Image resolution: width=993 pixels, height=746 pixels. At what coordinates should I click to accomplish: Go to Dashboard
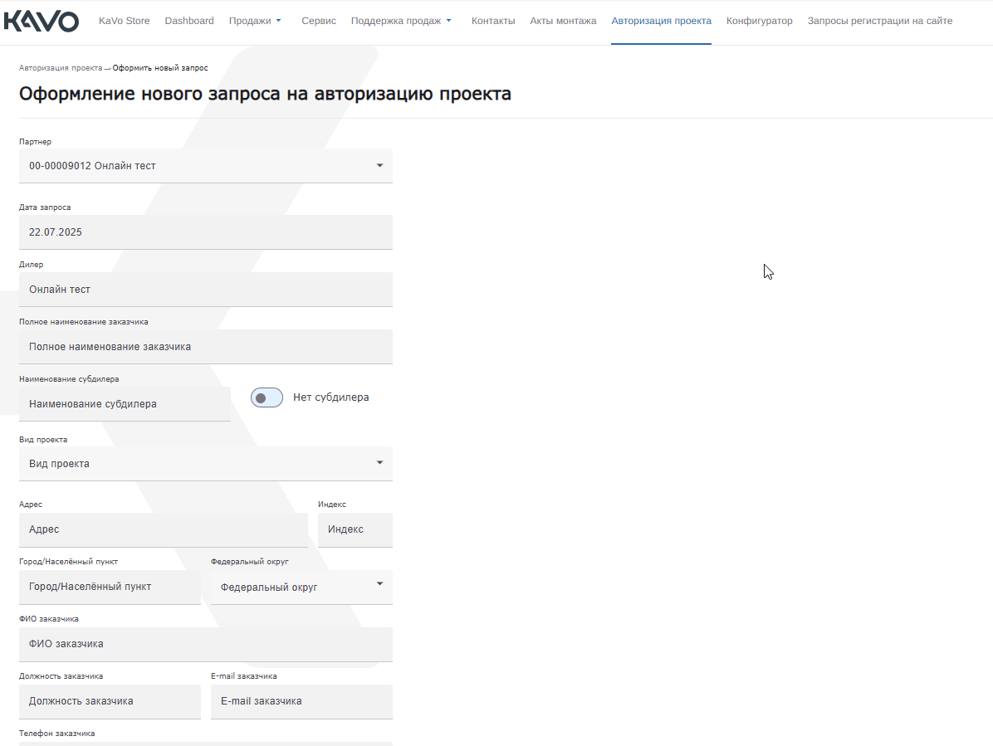point(189,21)
